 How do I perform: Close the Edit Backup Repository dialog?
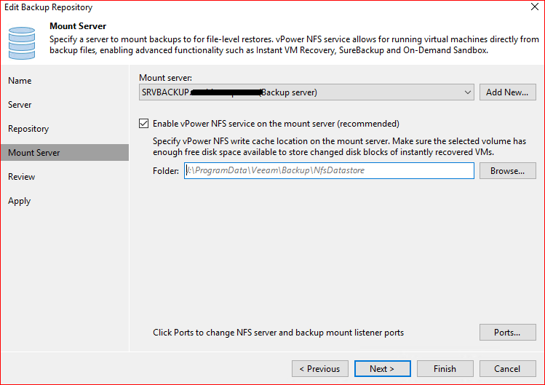point(533,8)
